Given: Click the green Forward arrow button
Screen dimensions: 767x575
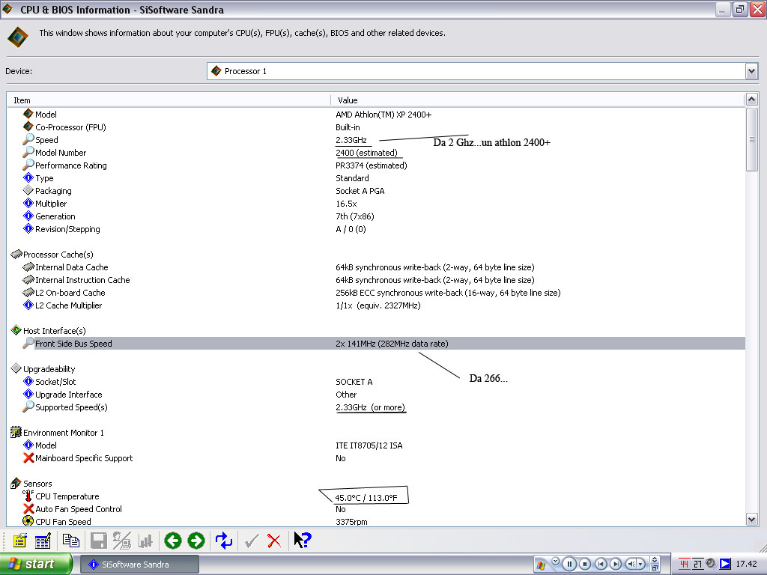Looking at the screenshot, I should pyautogui.click(x=196, y=541).
